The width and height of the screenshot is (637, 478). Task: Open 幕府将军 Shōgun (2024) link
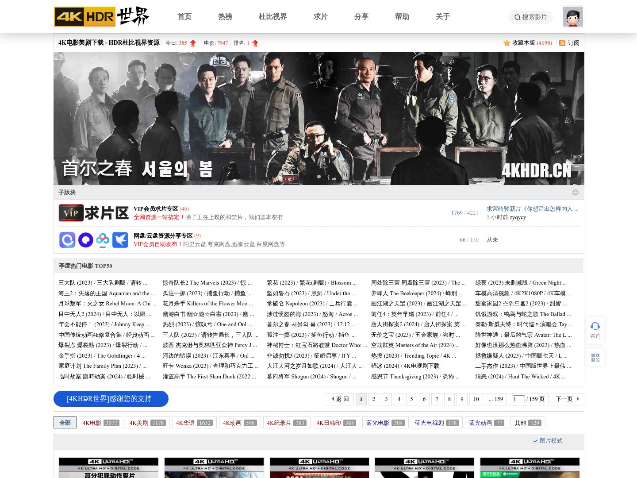(311, 377)
